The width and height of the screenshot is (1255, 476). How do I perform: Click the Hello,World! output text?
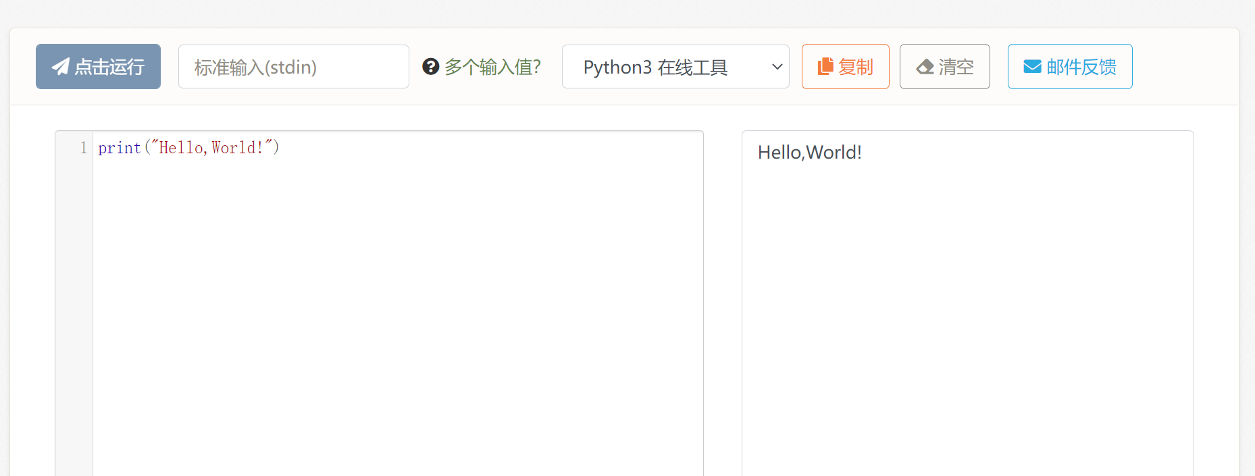(x=809, y=153)
